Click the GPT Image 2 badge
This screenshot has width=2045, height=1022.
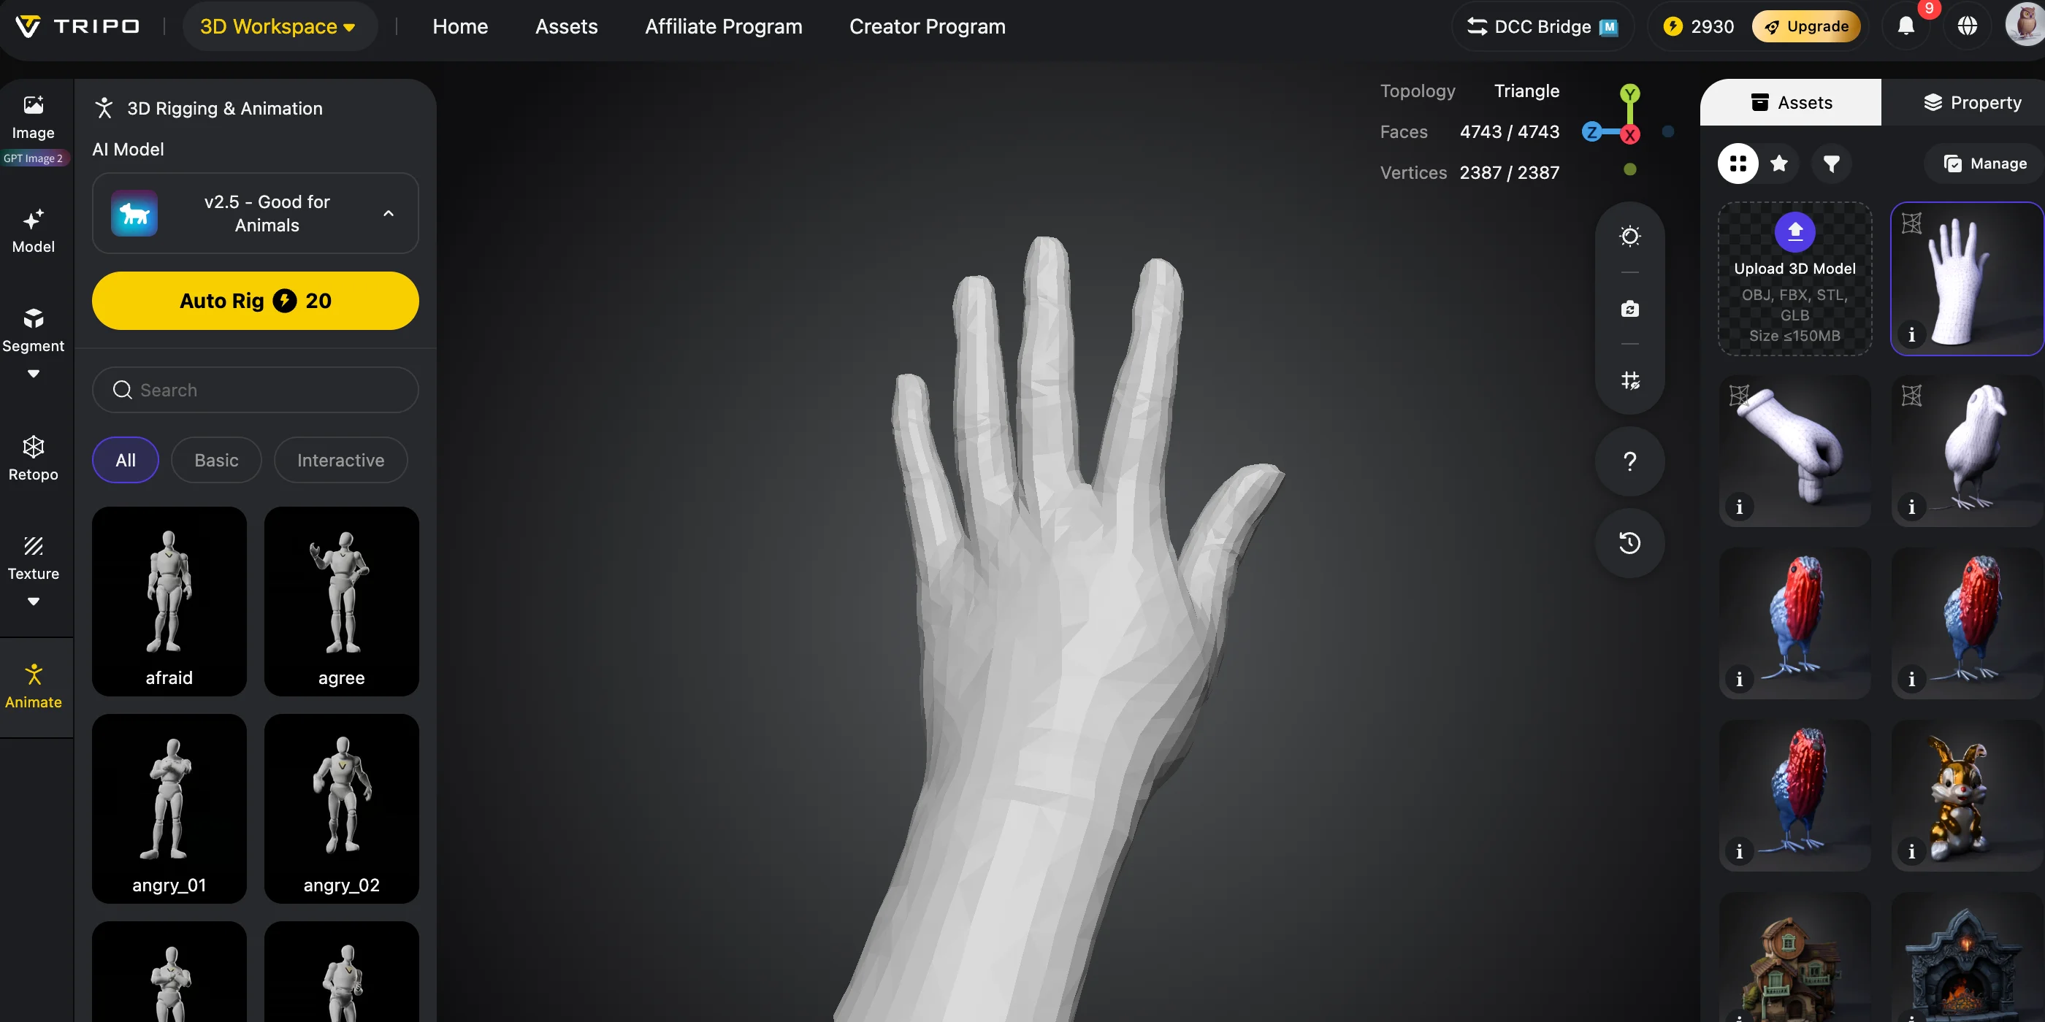point(33,158)
